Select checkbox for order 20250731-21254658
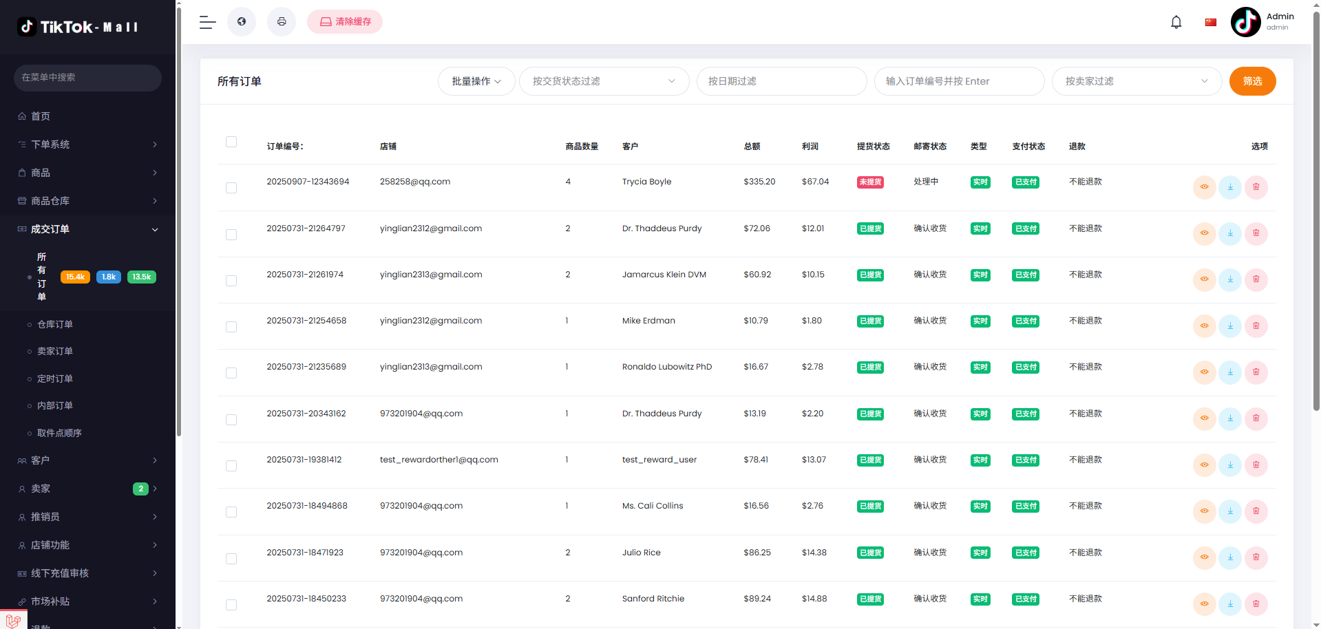 (x=231, y=327)
